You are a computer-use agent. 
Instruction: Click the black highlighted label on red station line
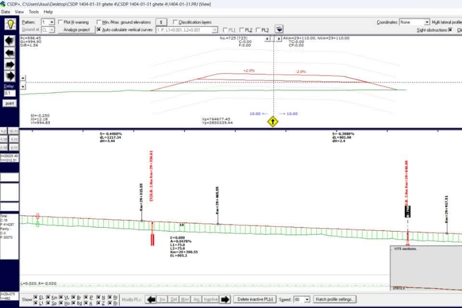(x=408, y=212)
